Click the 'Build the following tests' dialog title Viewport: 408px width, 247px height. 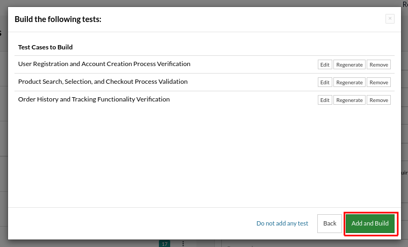[58, 19]
